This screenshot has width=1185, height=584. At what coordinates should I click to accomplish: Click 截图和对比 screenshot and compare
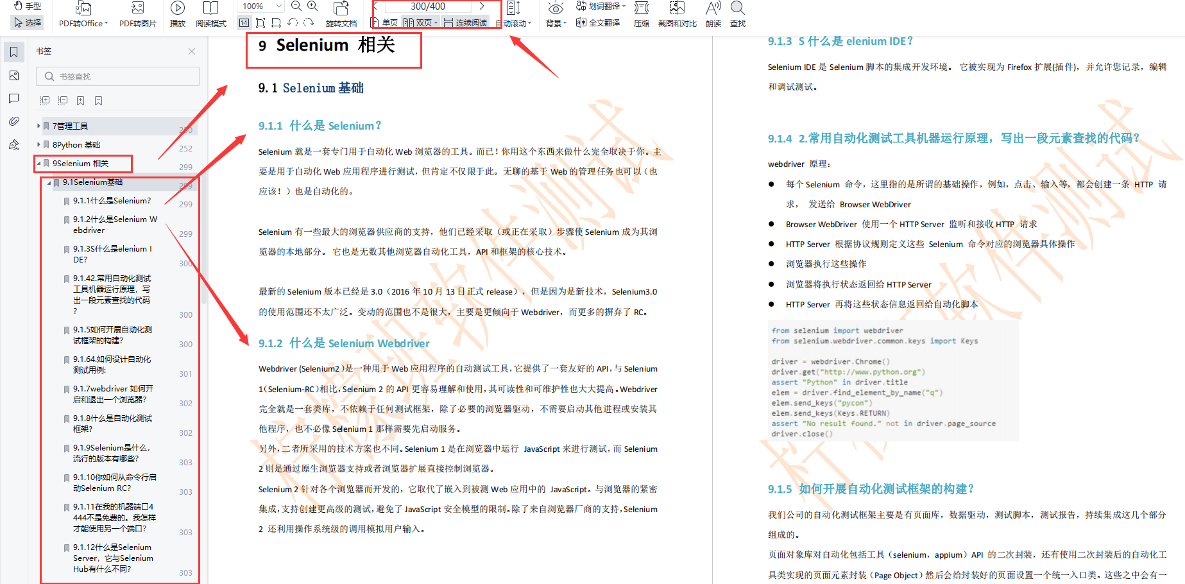(677, 15)
